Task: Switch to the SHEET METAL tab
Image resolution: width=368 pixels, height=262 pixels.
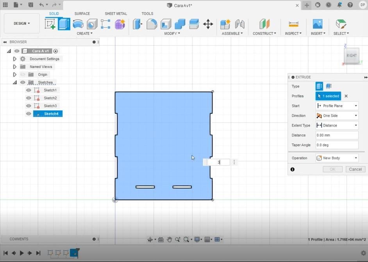Action: pyautogui.click(x=116, y=14)
